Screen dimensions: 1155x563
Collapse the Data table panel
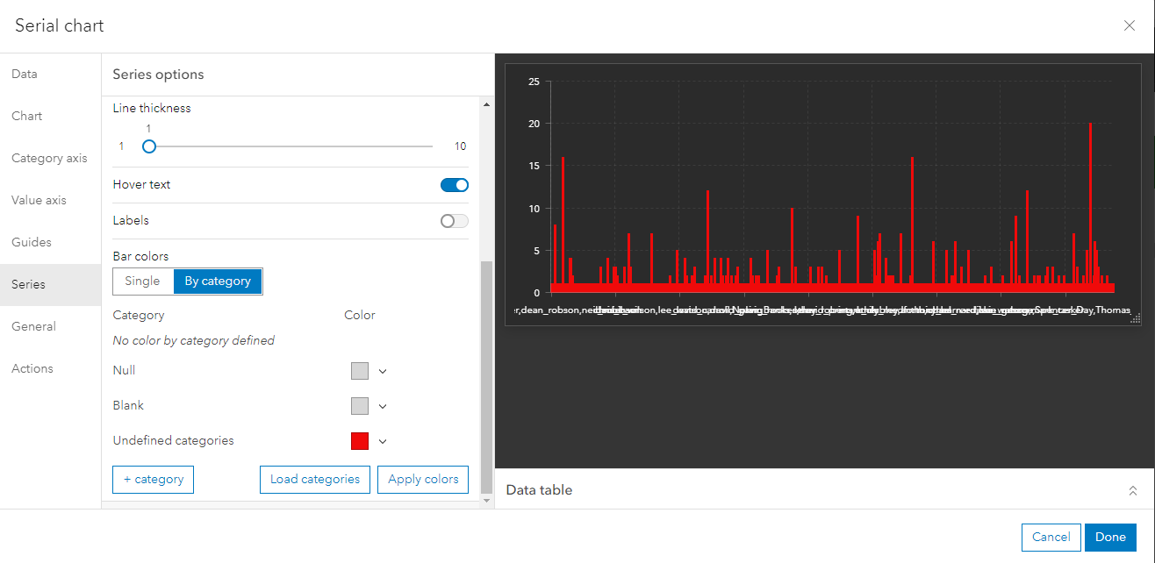(1132, 489)
